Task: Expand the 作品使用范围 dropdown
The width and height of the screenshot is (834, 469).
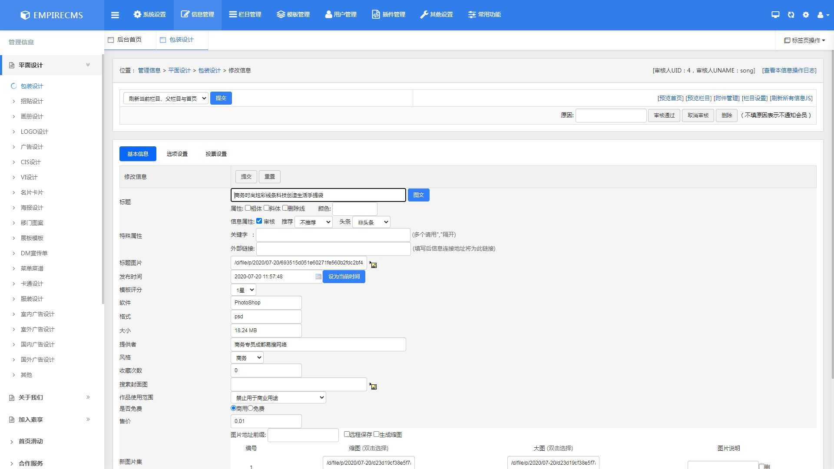Action: (x=278, y=397)
